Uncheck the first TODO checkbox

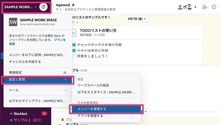74,45
